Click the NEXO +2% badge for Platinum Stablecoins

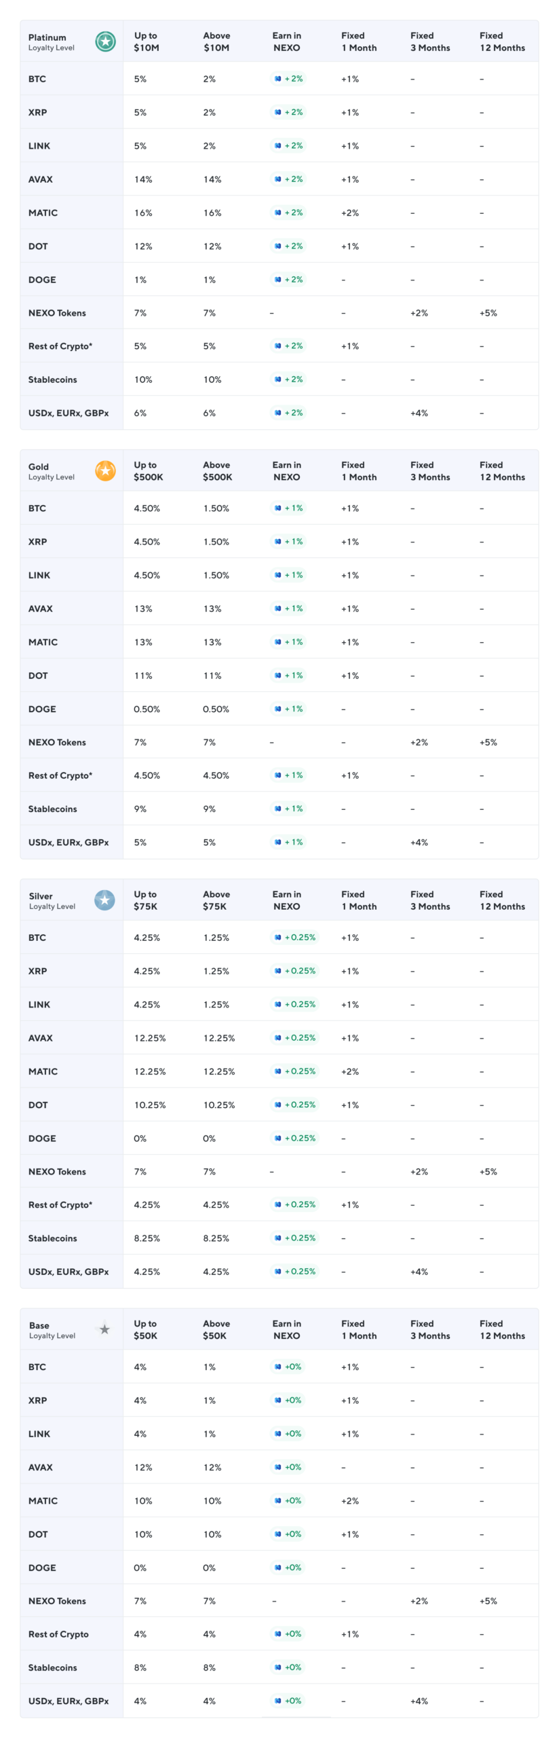(288, 379)
